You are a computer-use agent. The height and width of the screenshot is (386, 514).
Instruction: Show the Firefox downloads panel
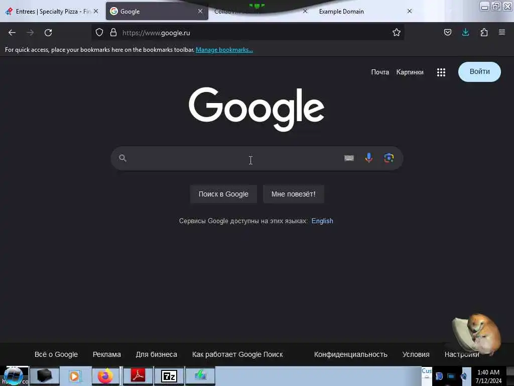point(465,32)
